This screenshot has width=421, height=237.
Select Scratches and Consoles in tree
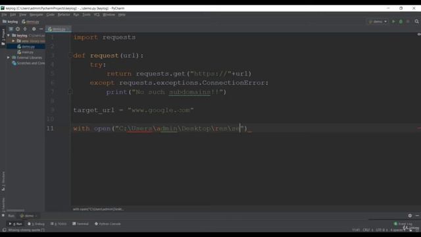[x=28, y=63]
